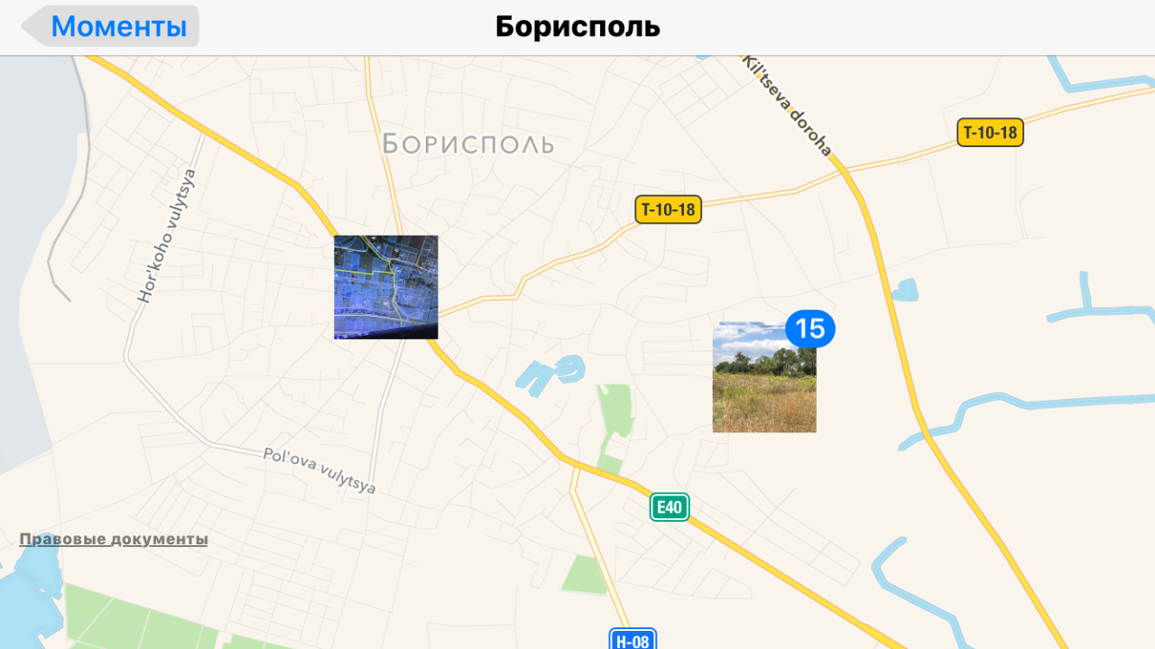1155x649 pixels.
Task: Go back to Моменты
Action: coord(110,26)
